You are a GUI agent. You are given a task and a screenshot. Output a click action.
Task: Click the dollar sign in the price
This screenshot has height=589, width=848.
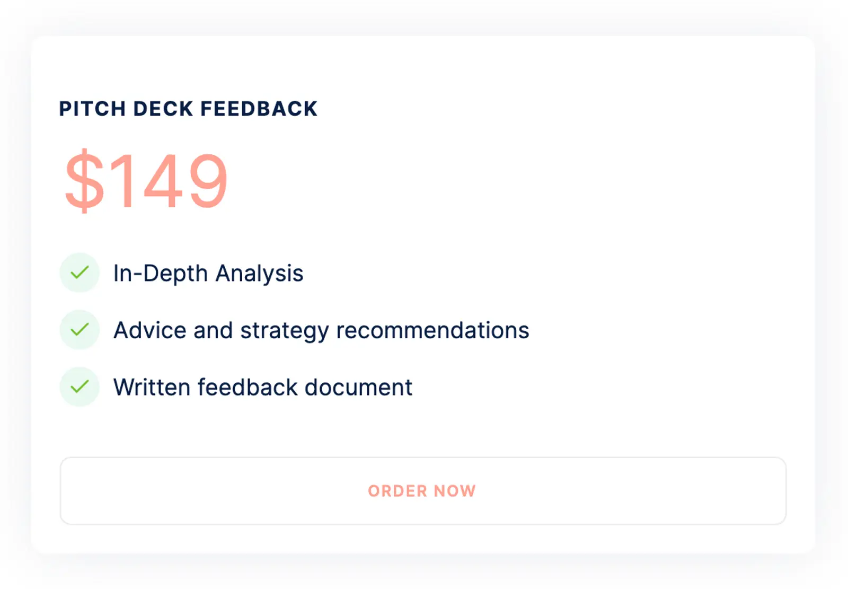85,180
